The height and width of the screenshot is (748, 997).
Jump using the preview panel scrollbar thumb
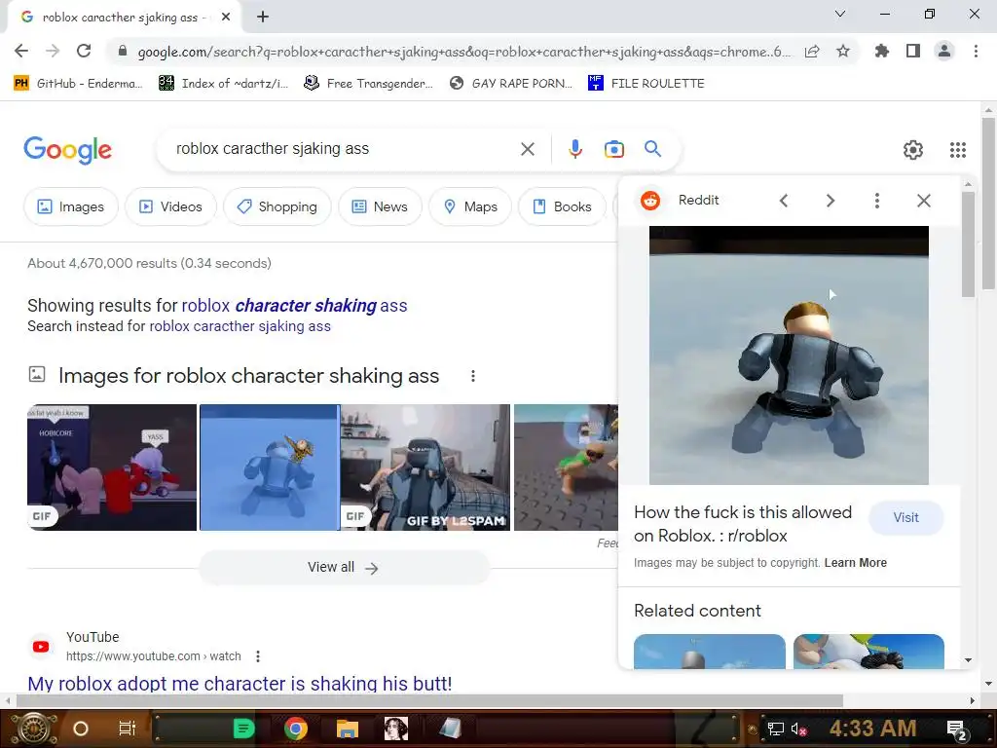pyautogui.click(x=968, y=243)
